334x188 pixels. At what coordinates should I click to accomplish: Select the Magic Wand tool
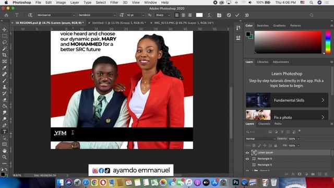tap(4, 49)
